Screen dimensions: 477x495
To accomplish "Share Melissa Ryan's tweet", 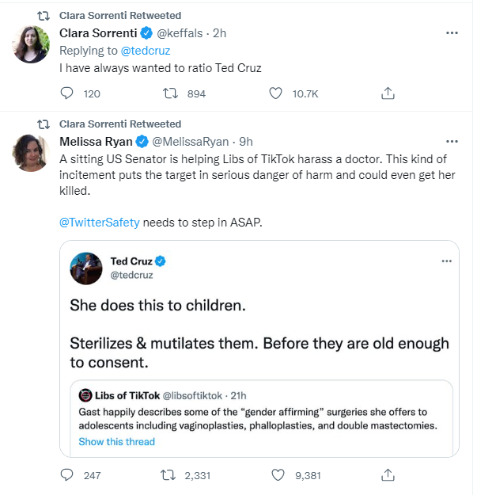I will (388, 475).
